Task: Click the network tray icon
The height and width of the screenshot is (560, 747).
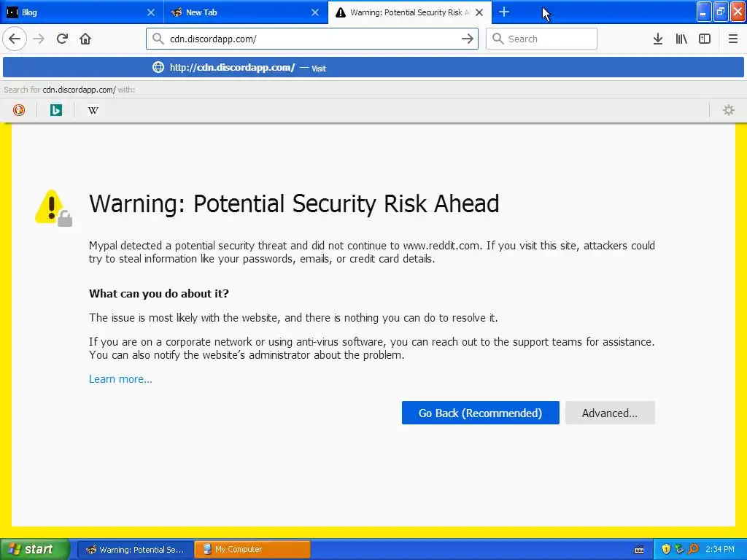Action: [679, 550]
